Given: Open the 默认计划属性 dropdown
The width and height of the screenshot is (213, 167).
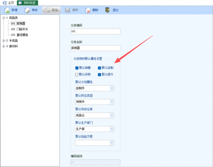Looking at the screenshot, I should 112,89.
